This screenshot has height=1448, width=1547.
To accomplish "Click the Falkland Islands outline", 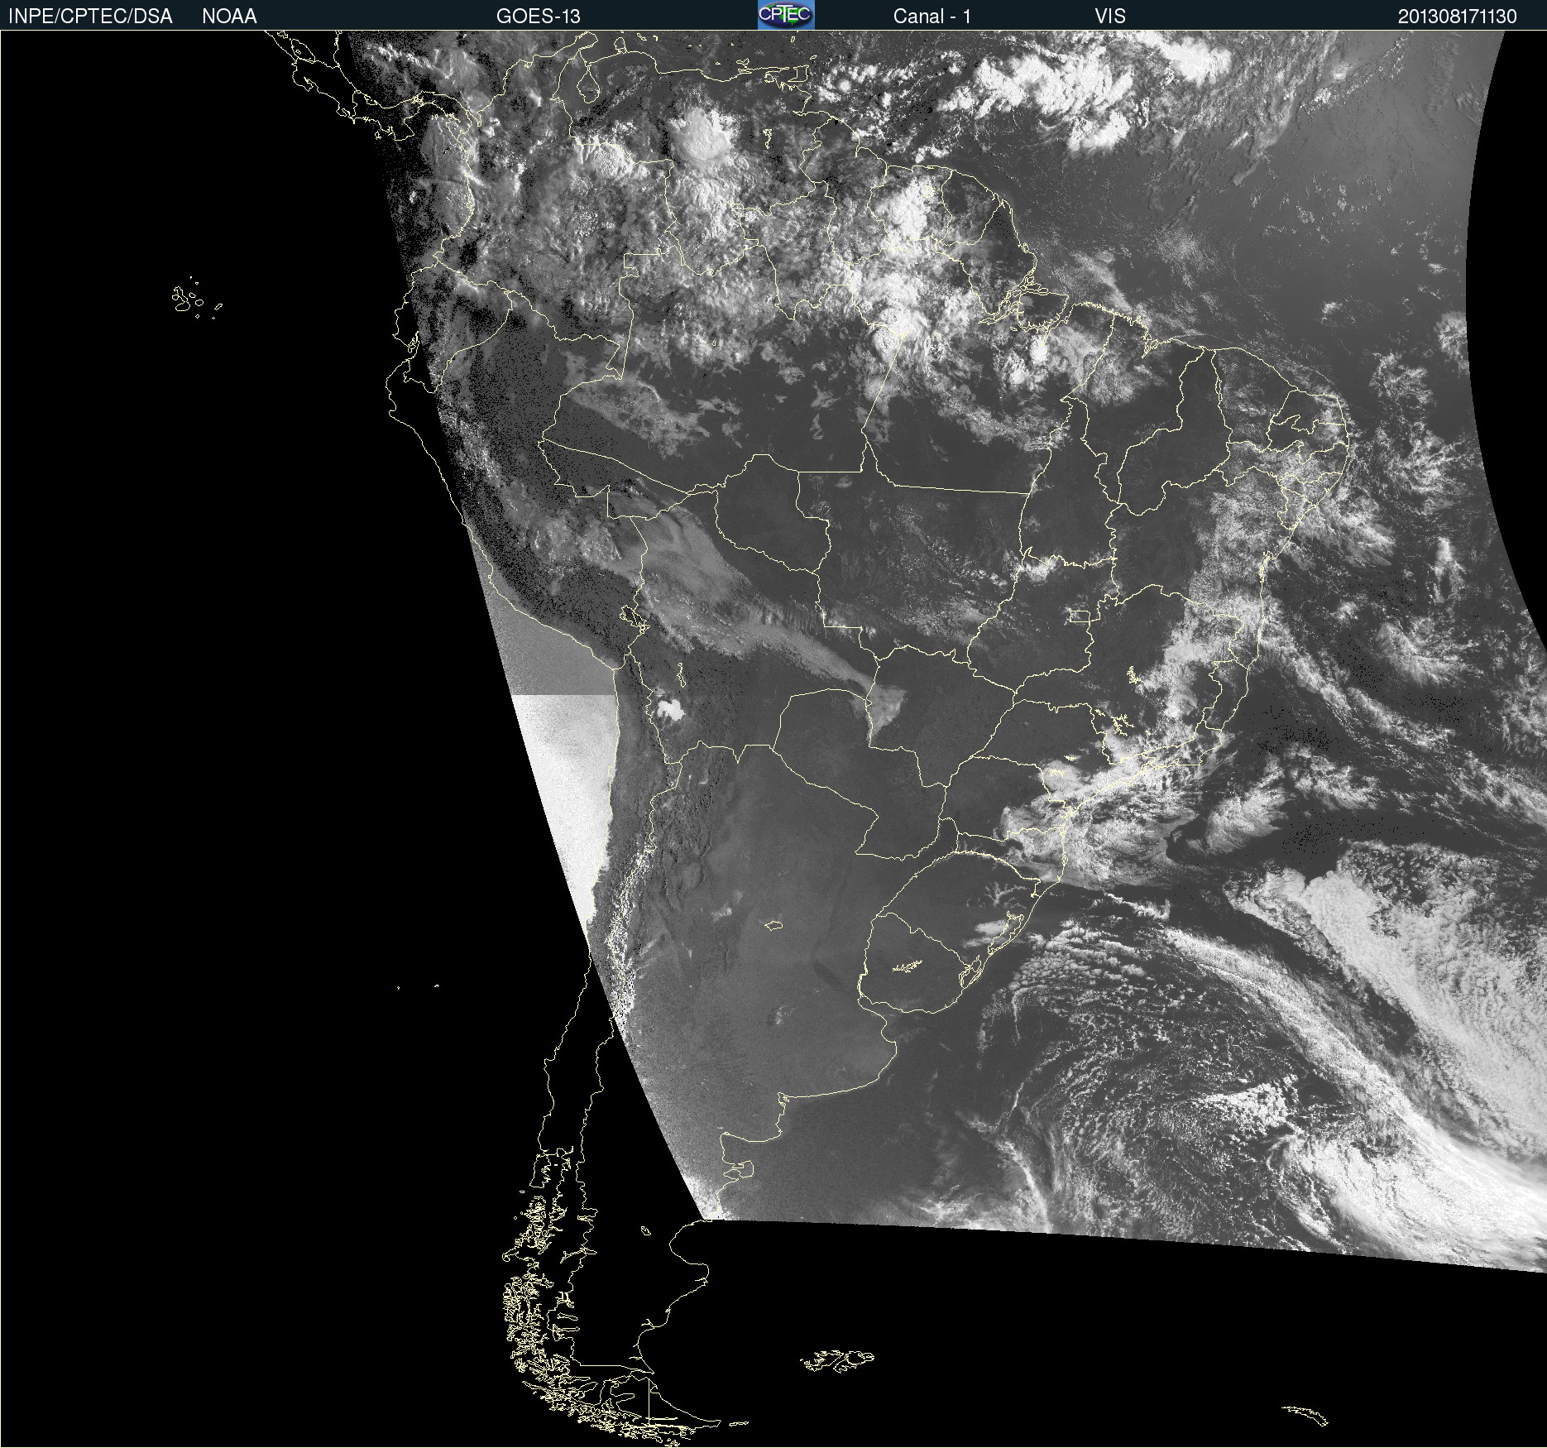I will [x=837, y=1360].
